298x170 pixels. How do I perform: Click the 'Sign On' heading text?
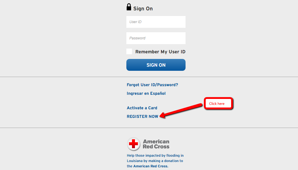point(143,9)
